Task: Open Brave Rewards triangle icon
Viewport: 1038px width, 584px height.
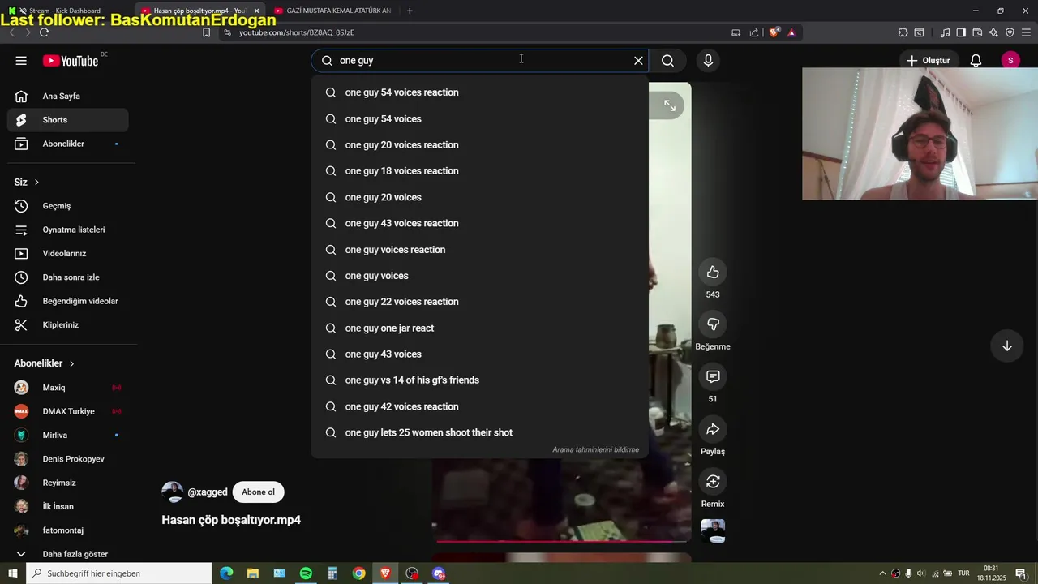Action: 791,32
